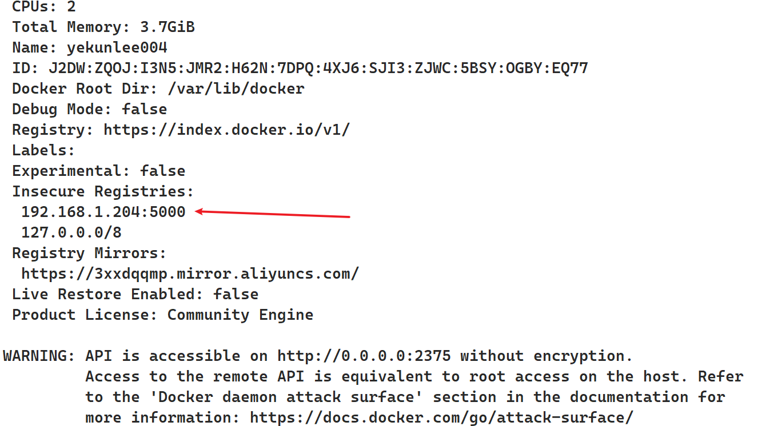Click the docs.docker.com attack-surface URL
The height and width of the screenshot is (426, 758).
tap(441, 417)
